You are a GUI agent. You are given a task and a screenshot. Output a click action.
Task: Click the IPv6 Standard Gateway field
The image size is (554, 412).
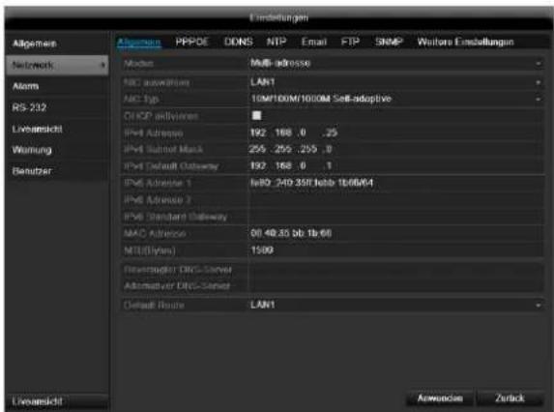click(x=395, y=217)
